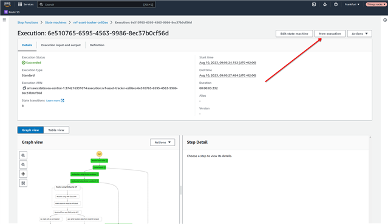Select Resolved from any third party API? step
The height and width of the screenshot is (224, 388).
67,212
